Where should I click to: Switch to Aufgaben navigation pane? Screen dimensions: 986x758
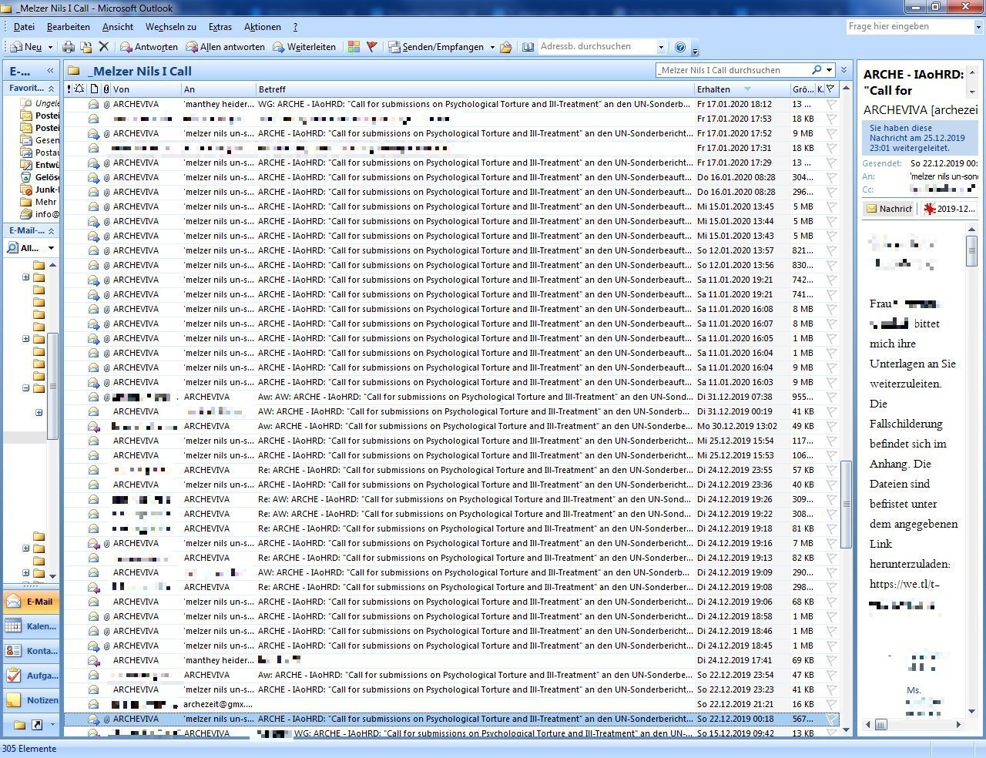[x=31, y=676]
